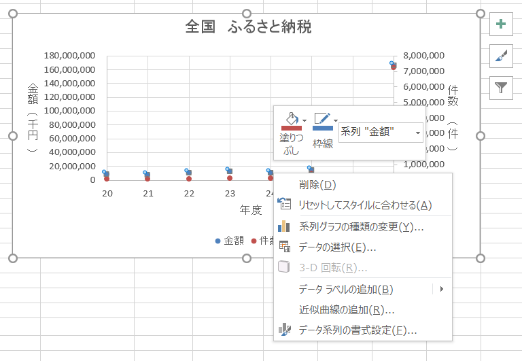This screenshot has height=361, width=522.
Task: Expand データ ラベルの追加 submenu arrow
Action: (x=442, y=289)
